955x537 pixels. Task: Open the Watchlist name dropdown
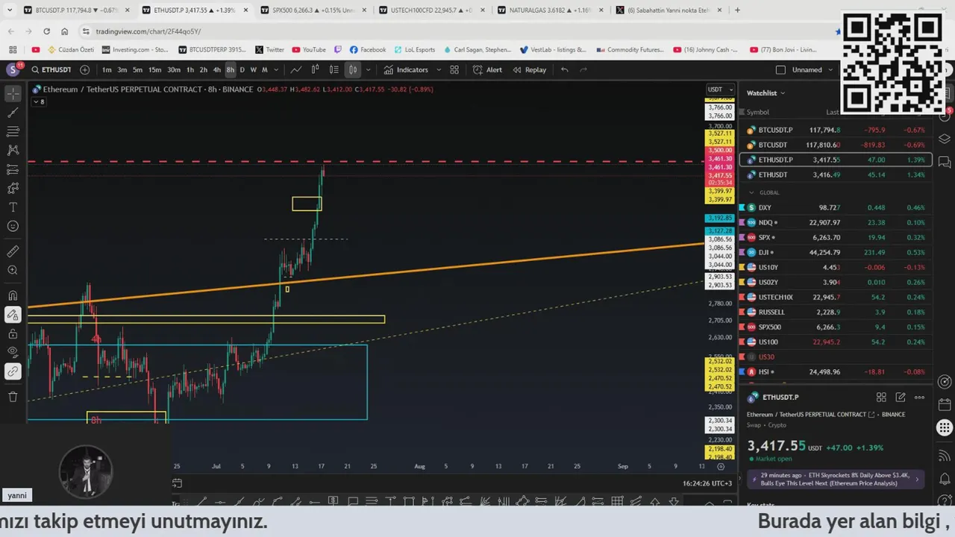coord(765,92)
